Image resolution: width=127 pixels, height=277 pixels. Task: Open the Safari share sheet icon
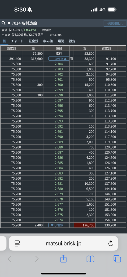coord(63,259)
